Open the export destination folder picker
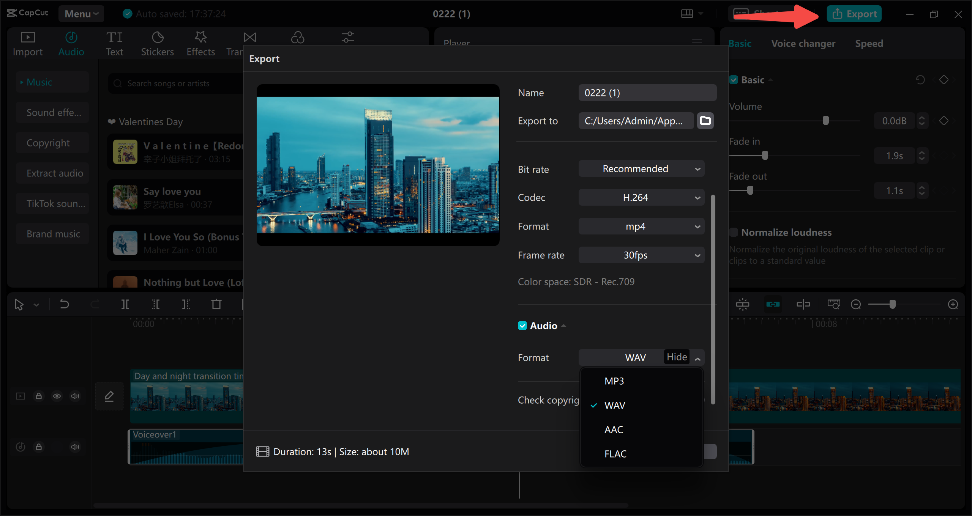Viewport: 972px width, 516px height. (x=705, y=121)
